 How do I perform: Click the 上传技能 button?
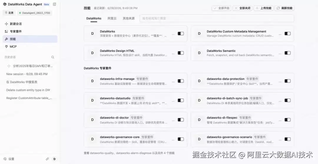point(264,8)
